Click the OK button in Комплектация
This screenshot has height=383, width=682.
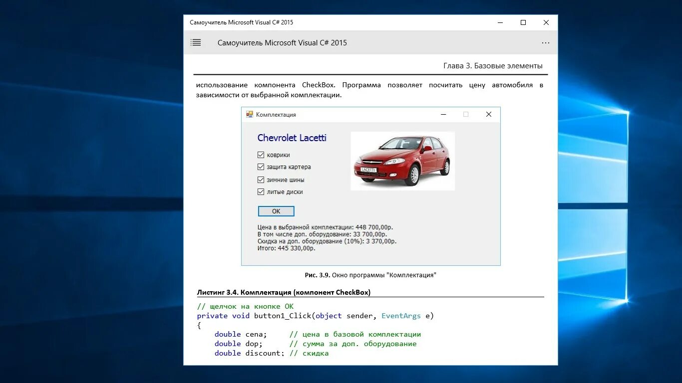(x=276, y=211)
